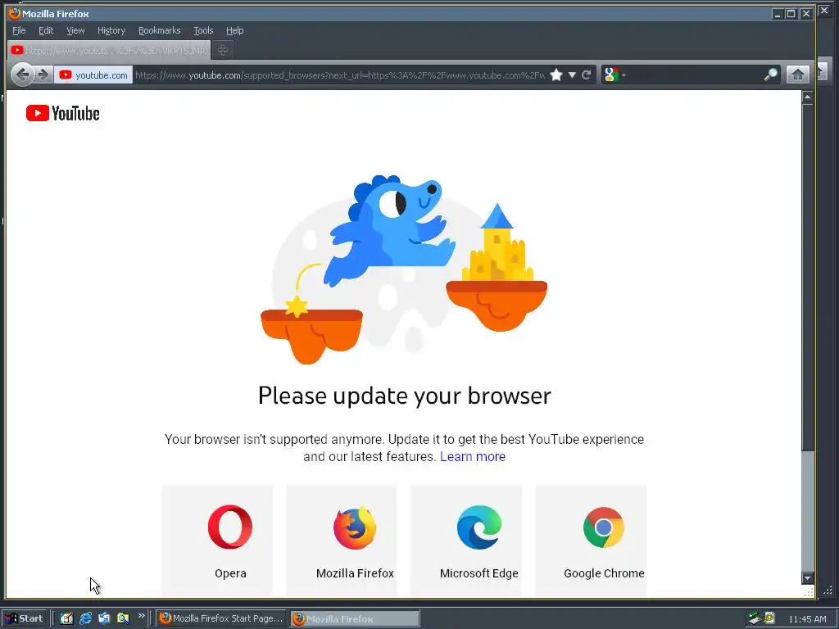Screen dimensions: 839x629
Task: Click the vertical scrollbar thumb
Action: 807,277
